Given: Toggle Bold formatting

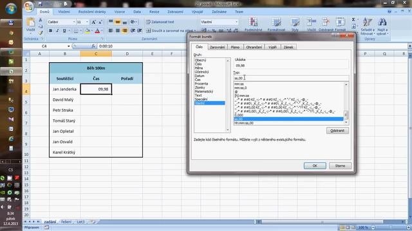Looking at the screenshot, I should click(x=50, y=31).
